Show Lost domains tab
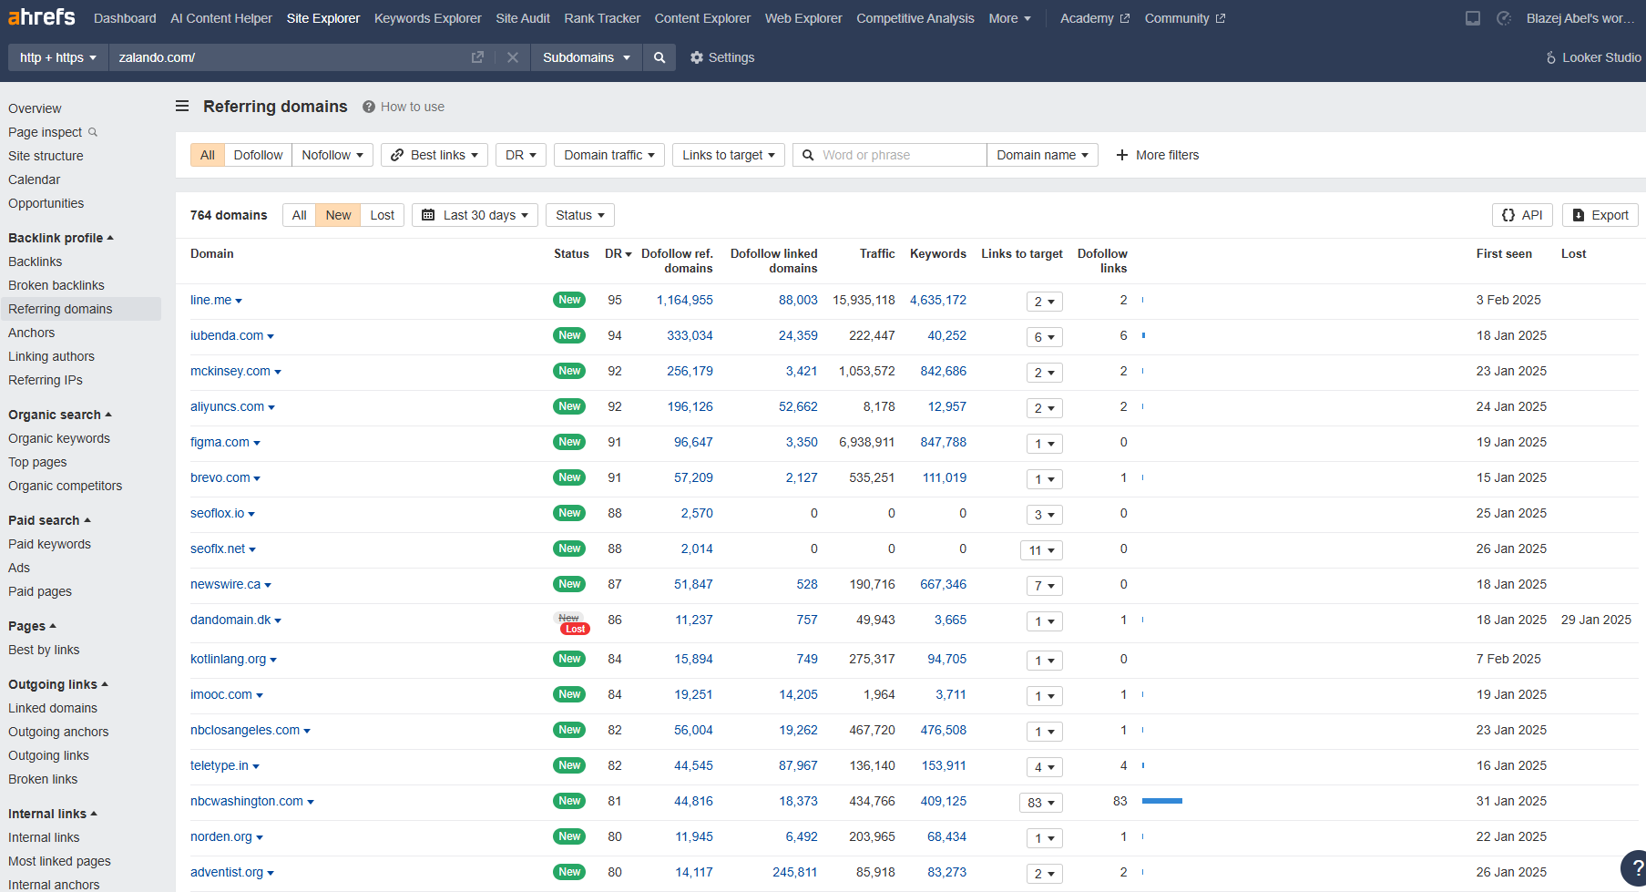 point(383,215)
